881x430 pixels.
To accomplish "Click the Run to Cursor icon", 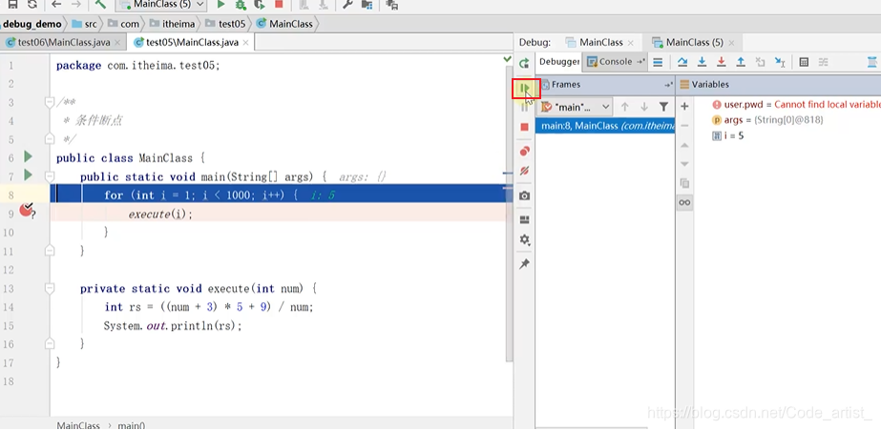I will coord(779,62).
